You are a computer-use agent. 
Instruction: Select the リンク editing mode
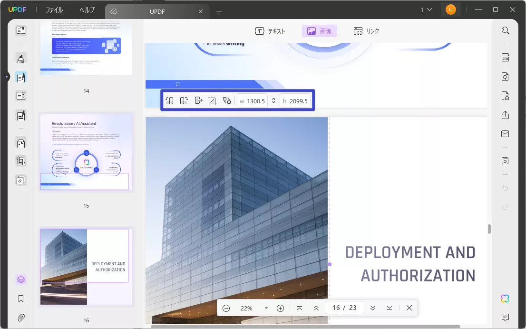pos(366,31)
